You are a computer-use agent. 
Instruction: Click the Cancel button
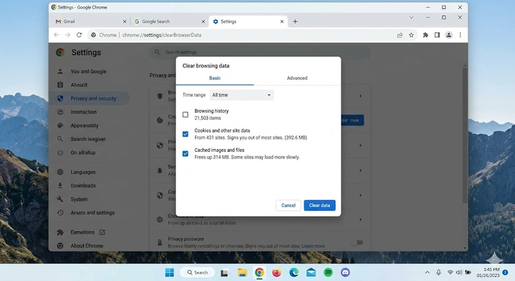pyautogui.click(x=288, y=205)
